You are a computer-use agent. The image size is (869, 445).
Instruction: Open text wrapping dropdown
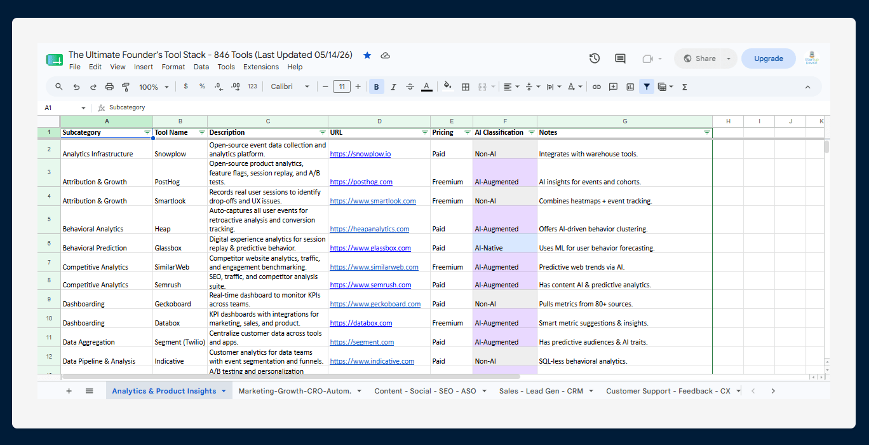click(x=553, y=87)
